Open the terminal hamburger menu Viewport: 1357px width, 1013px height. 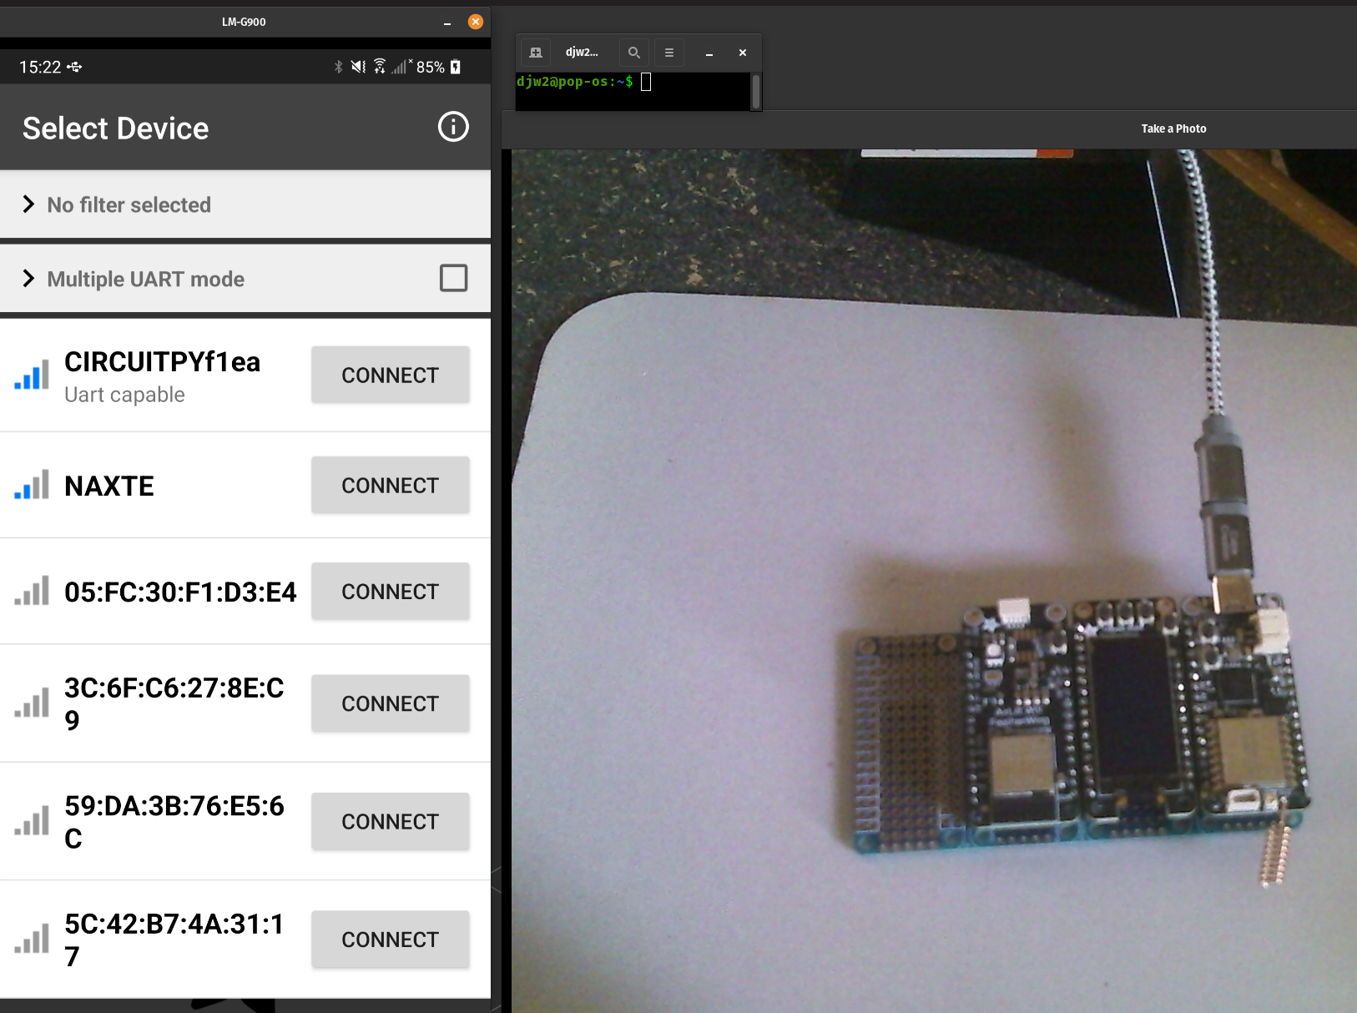(668, 53)
